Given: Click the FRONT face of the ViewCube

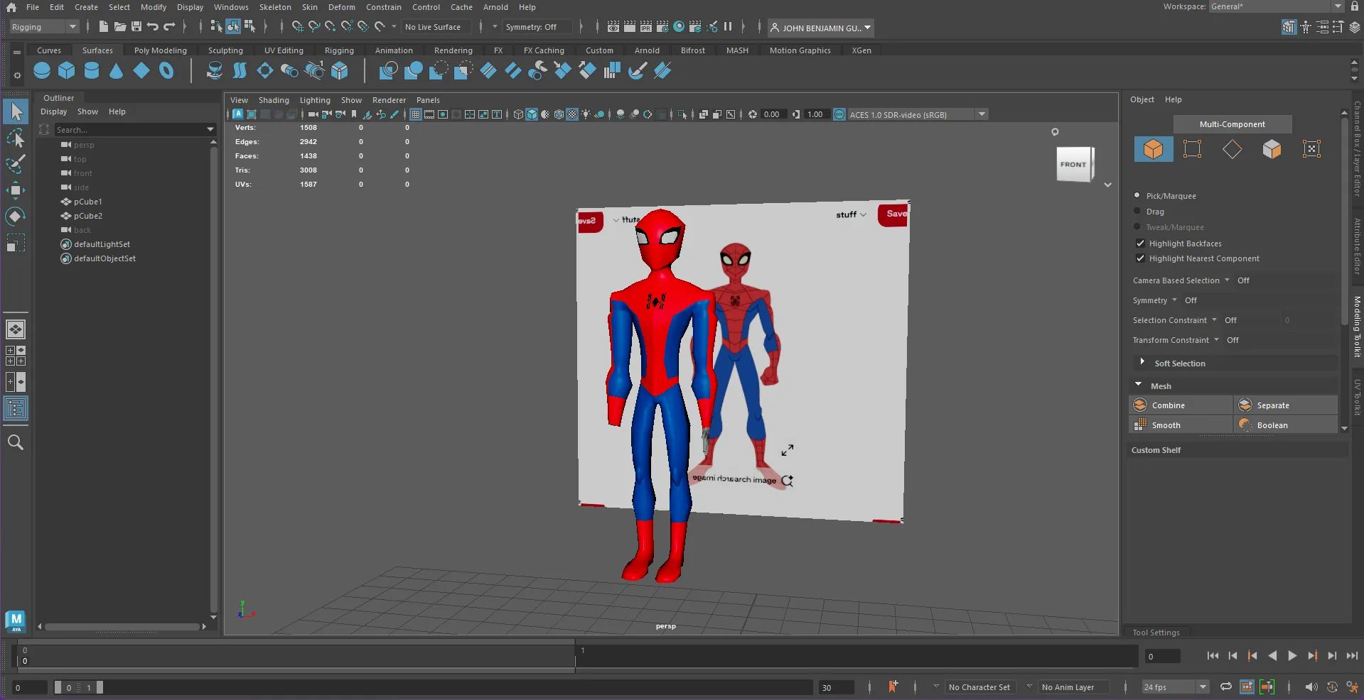Looking at the screenshot, I should [1073, 164].
